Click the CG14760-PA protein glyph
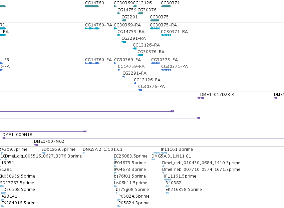The height and width of the screenshot is (208, 284). click(x=92, y=63)
